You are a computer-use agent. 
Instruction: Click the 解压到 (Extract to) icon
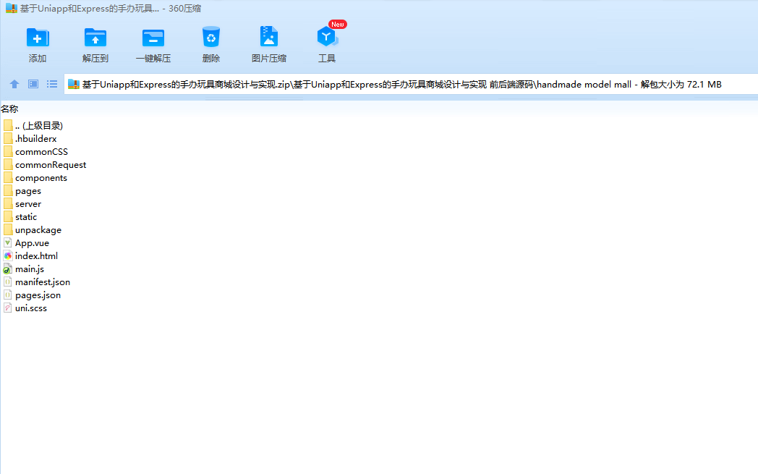[95, 38]
